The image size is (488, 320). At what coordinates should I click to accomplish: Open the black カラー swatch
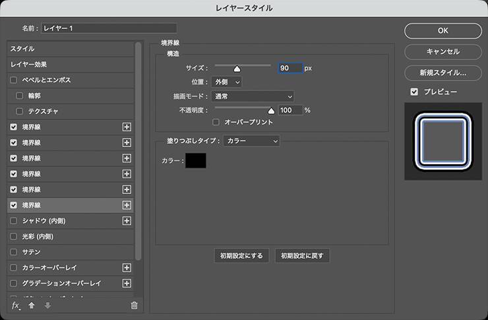tap(196, 160)
